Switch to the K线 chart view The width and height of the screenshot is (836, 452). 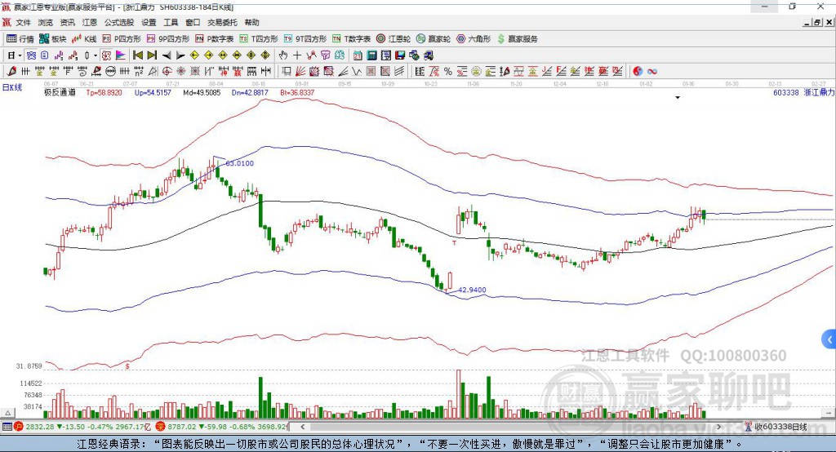pyautogui.click(x=84, y=39)
